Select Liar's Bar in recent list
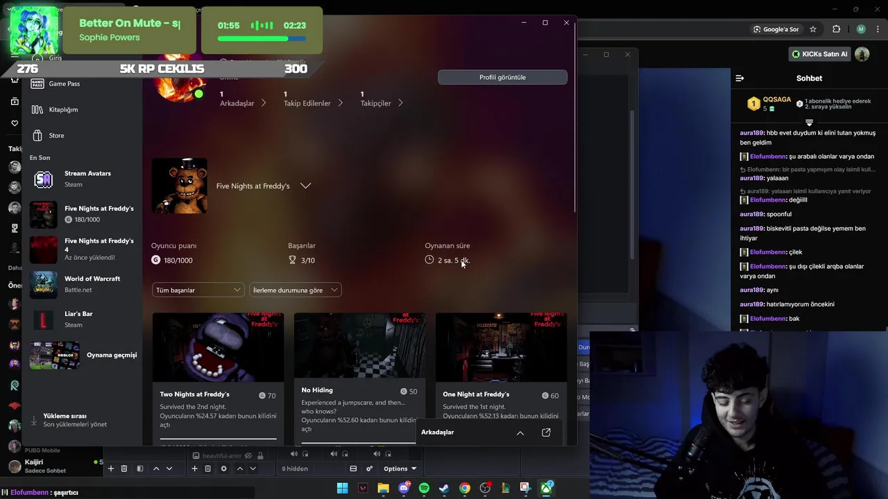 (83, 319)
